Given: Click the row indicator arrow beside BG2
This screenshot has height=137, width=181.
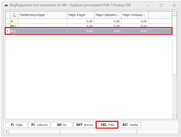Looking at the screenshot, I should pyautogui.click(x=8, y=31).
